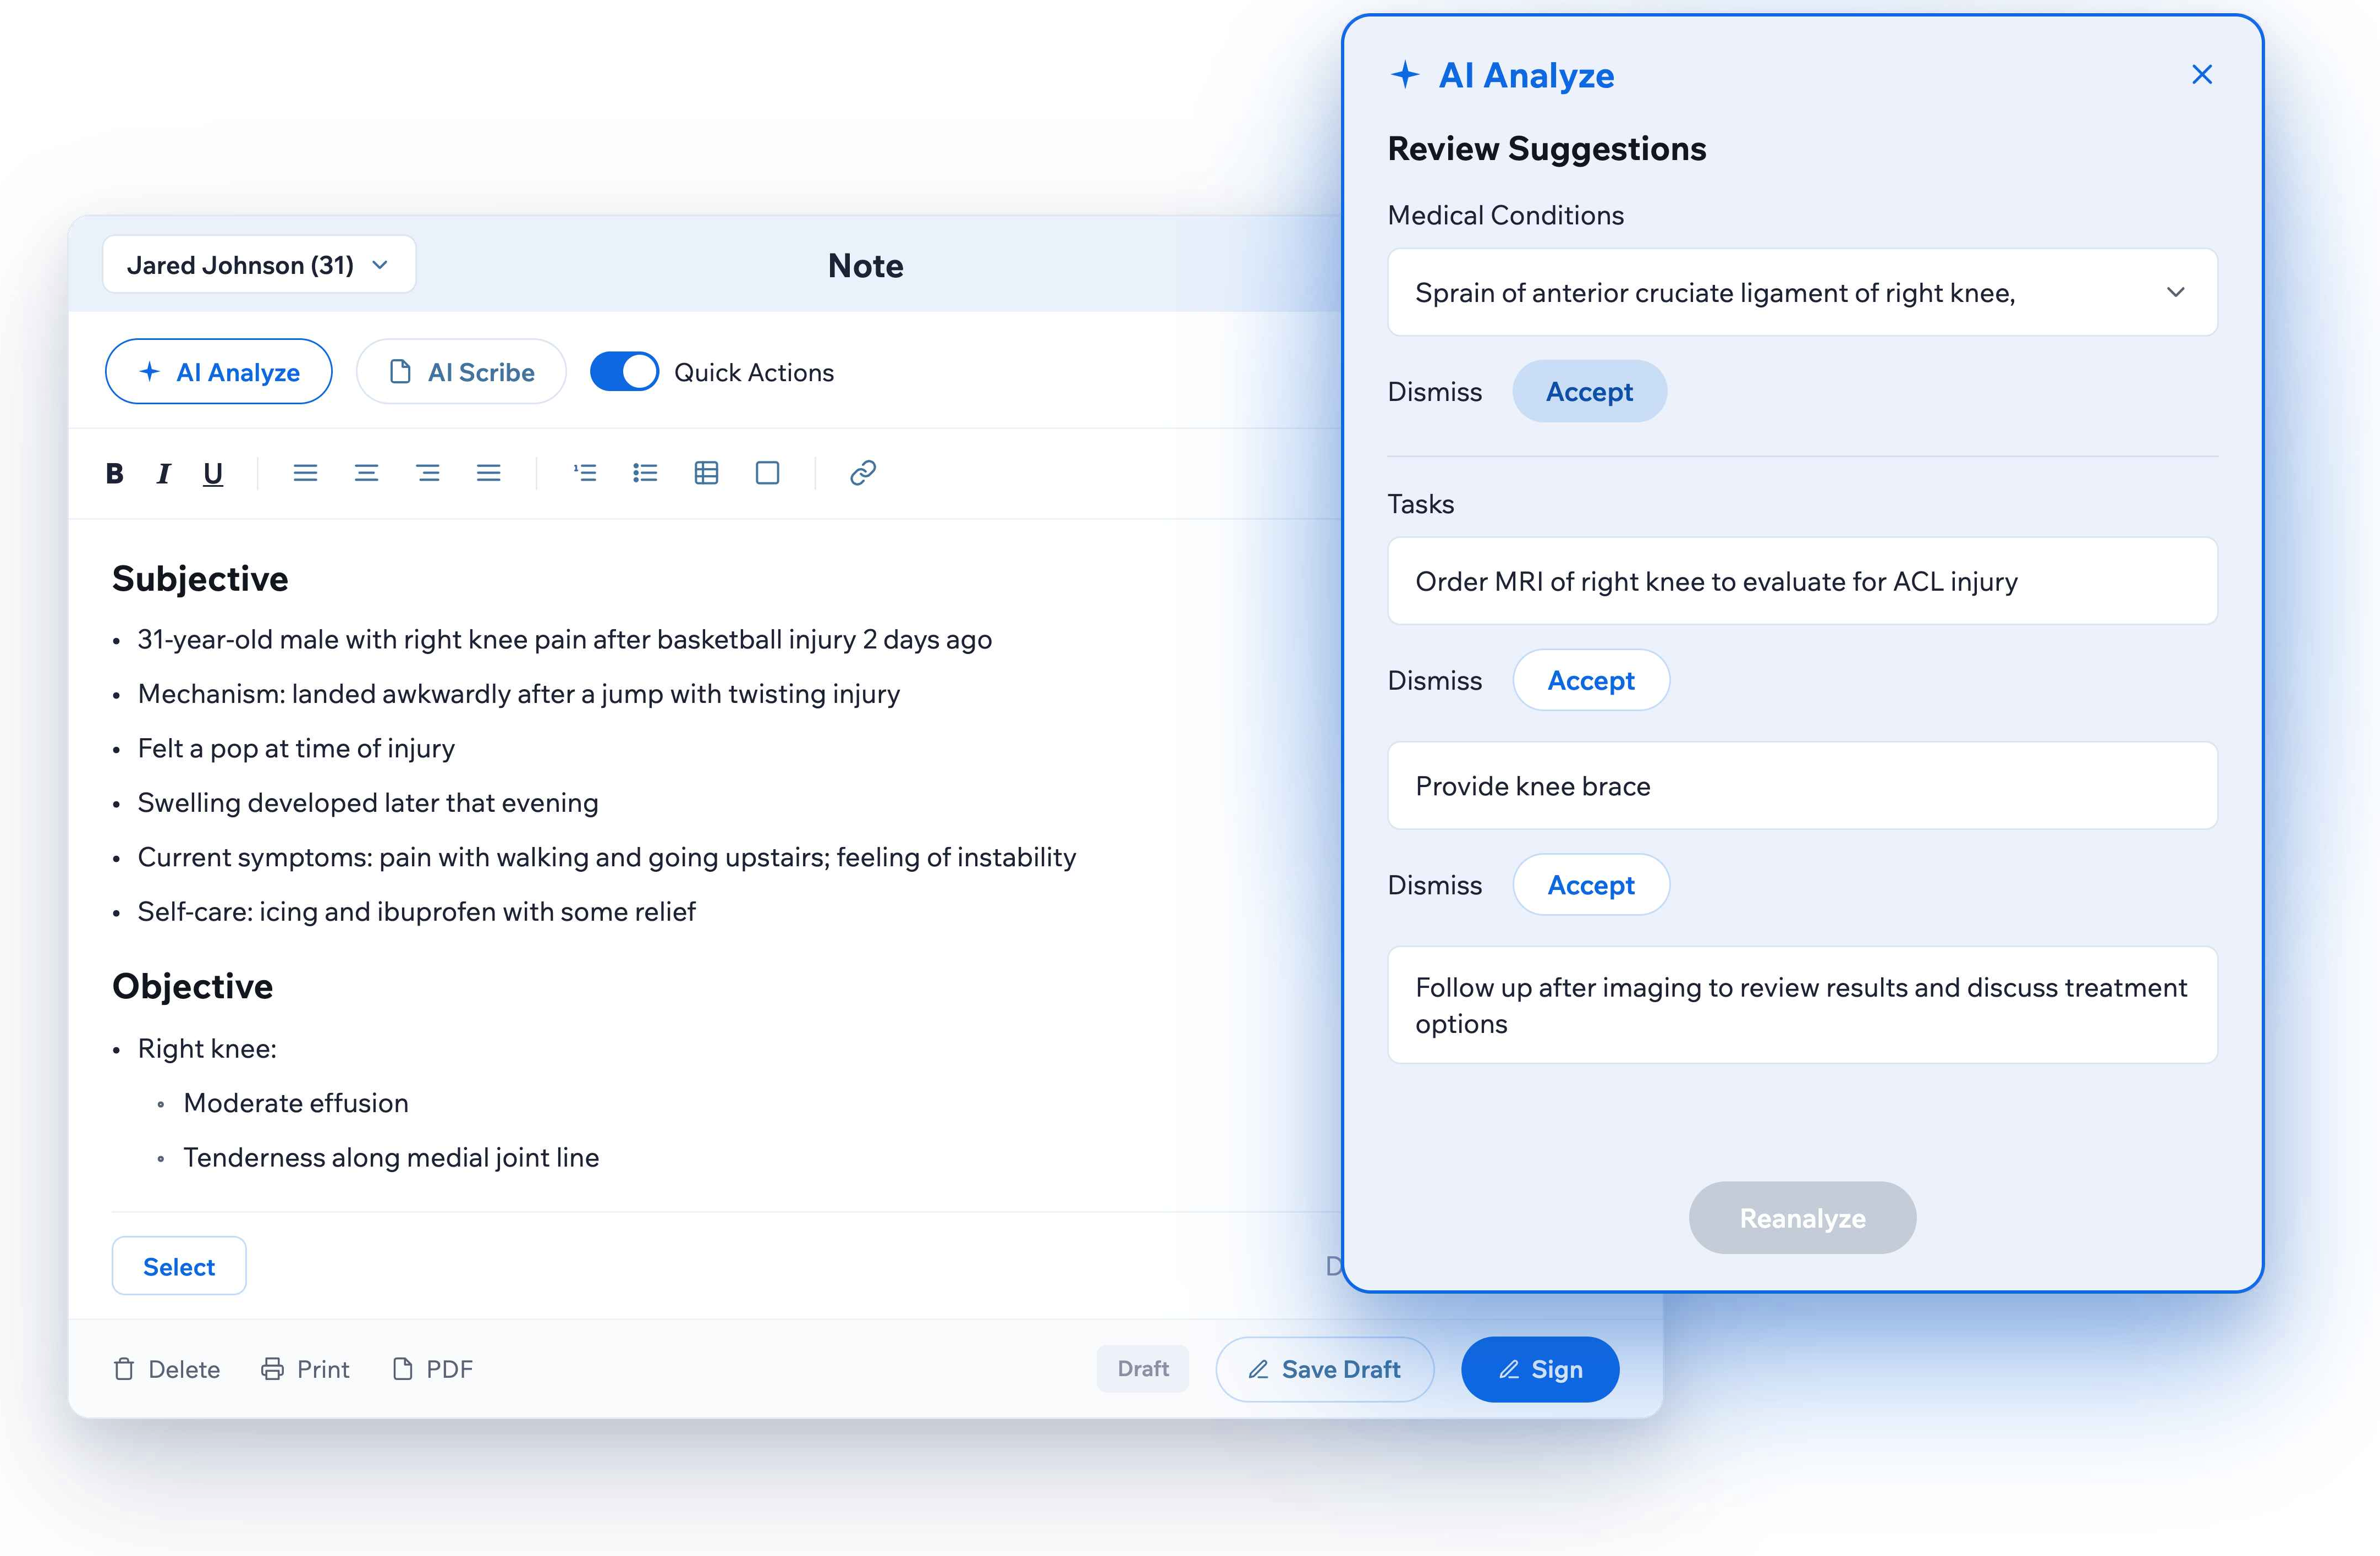Save the note as draft
2380x1556 pixels.
coord(1325,1369)
